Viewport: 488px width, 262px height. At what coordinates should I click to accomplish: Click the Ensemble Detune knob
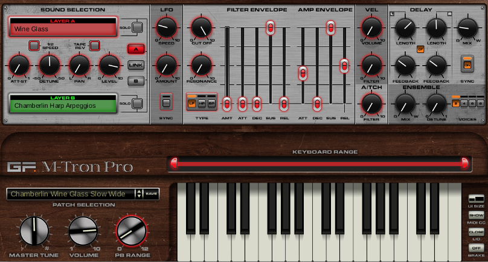coord(436,104)
